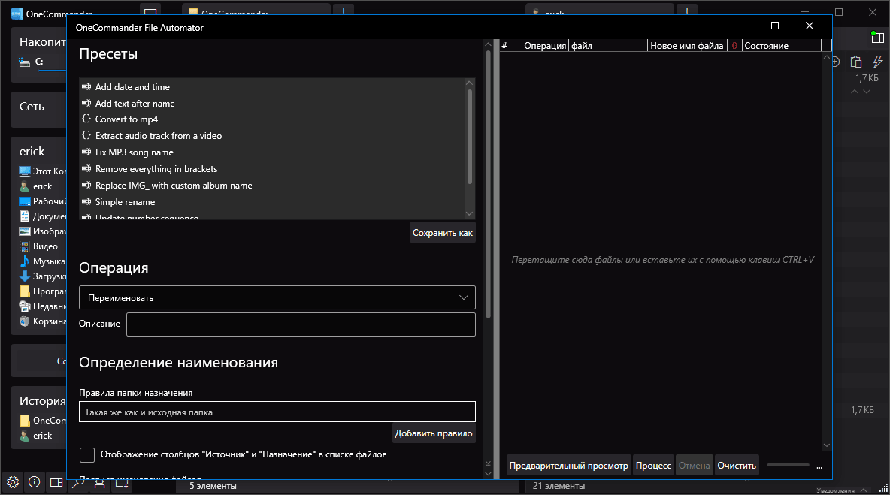Click the red '0' column header
The image size is (890, 495).
pos(734,45)
